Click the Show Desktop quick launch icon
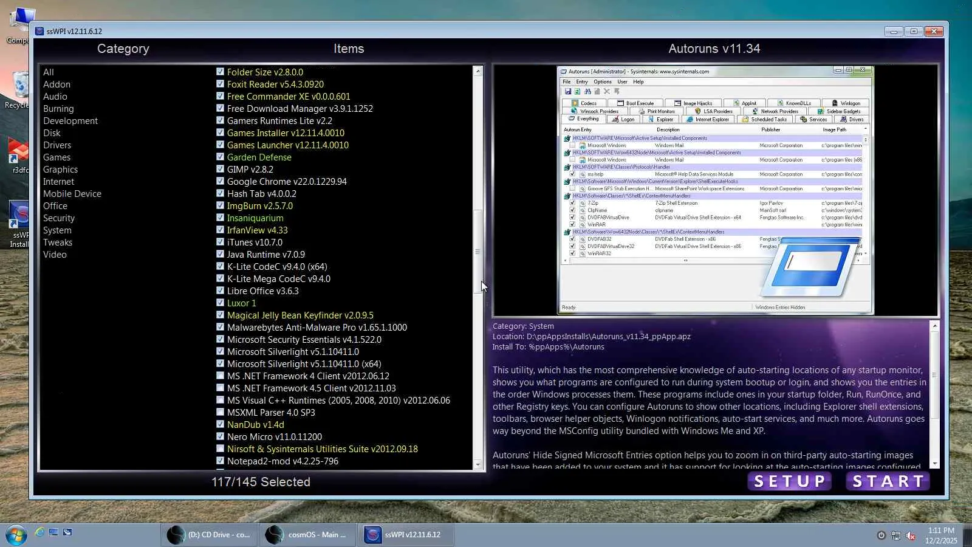This screenshot has height=547, width=972. [x=53, y=532]
